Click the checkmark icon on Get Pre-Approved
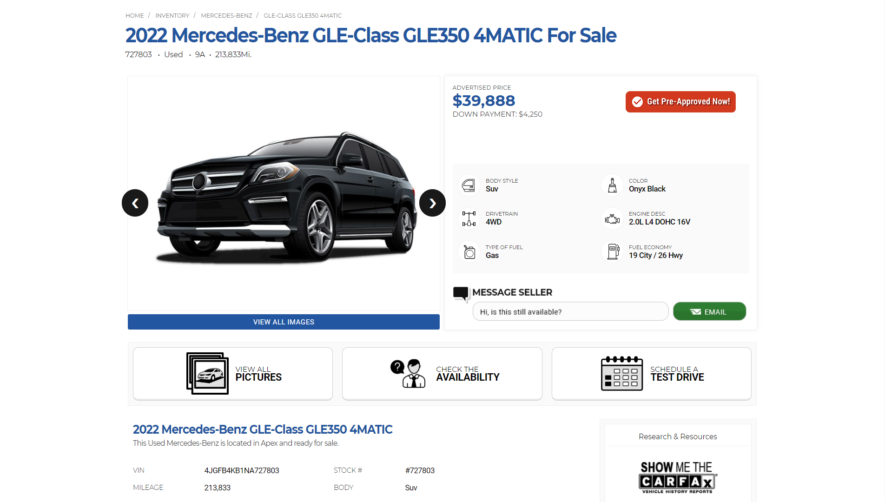The height and width of the screenshot is (502, 885). 636,102
